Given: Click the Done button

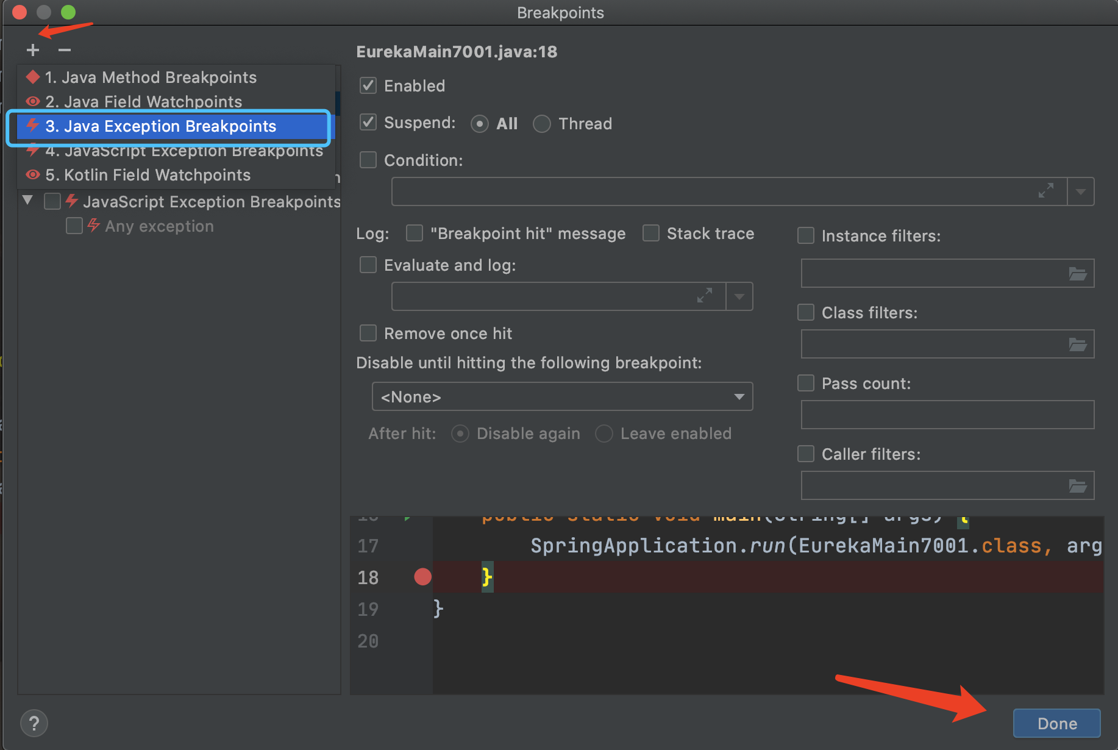Looking at the screenshot, I should coord(1056,723).
